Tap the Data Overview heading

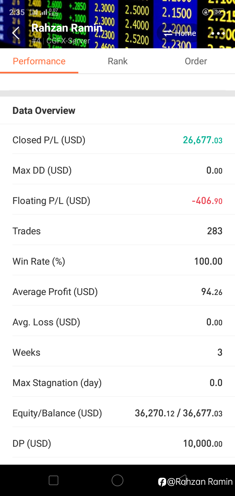point(44,111)
